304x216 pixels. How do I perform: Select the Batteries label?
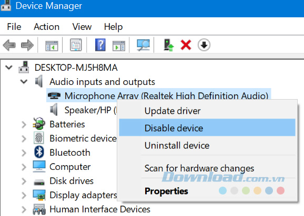click(x=67, y=124)
